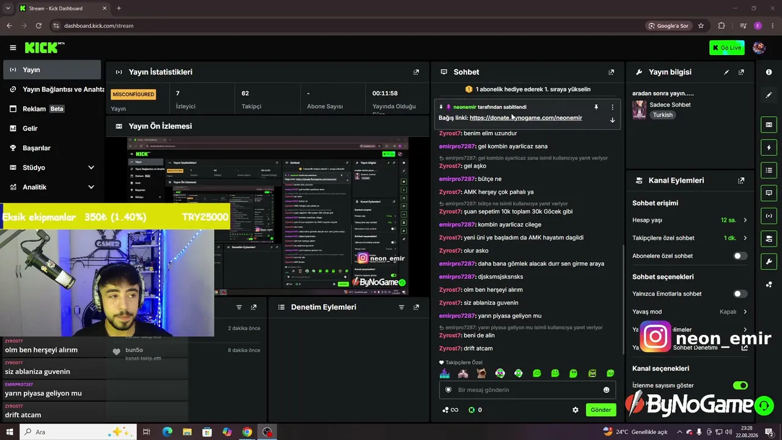
Task: Open the emoji picker in the message box
Action: [x=606, y=390]
